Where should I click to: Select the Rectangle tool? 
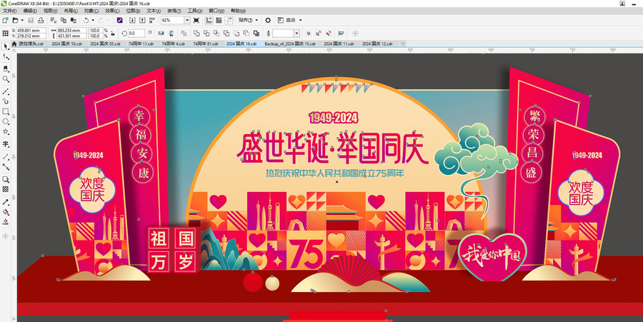(x=6, y=111)
